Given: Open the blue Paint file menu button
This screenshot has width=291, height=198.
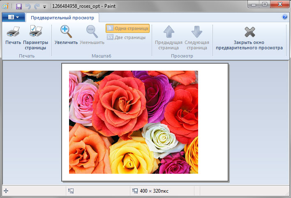Looking at the screenshot, I should [x=13, y=17].
